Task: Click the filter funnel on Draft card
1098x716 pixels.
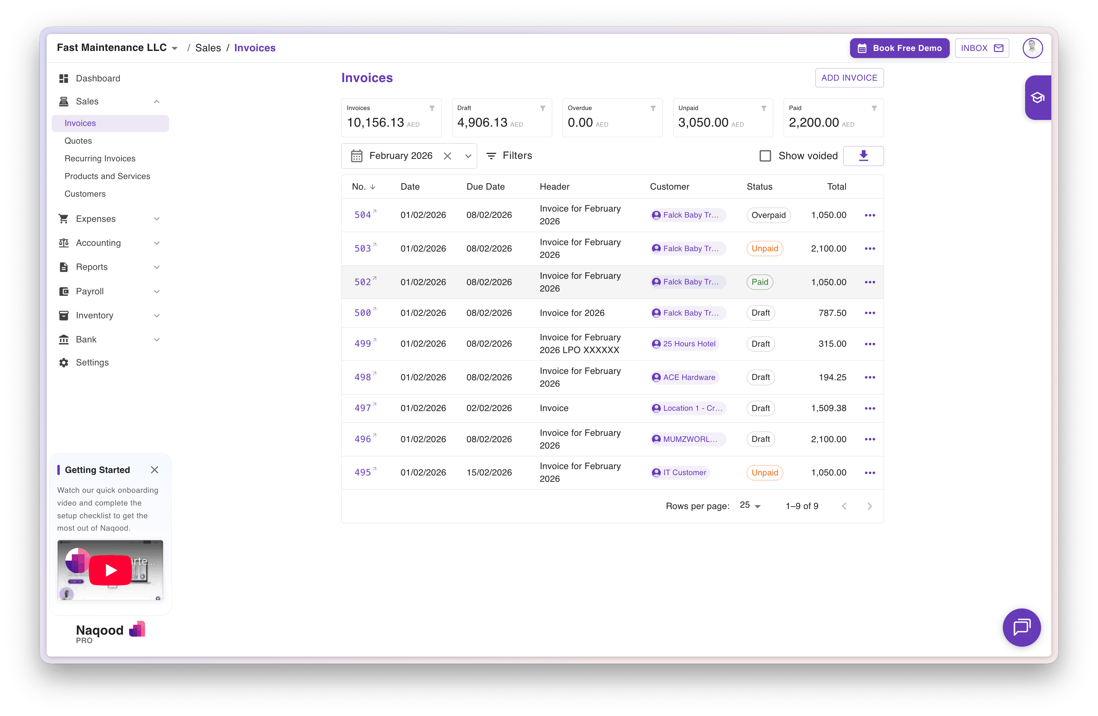Action: pos(543,108)
